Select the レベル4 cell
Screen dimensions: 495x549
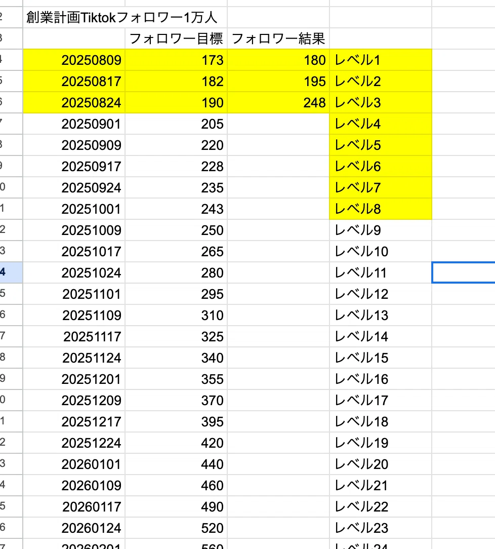(x=381, y=124)
